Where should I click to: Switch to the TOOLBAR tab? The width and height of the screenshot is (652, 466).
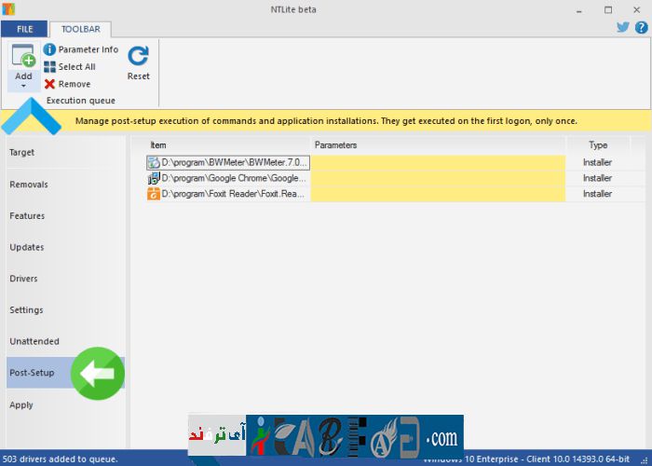(x=80, y=29)
